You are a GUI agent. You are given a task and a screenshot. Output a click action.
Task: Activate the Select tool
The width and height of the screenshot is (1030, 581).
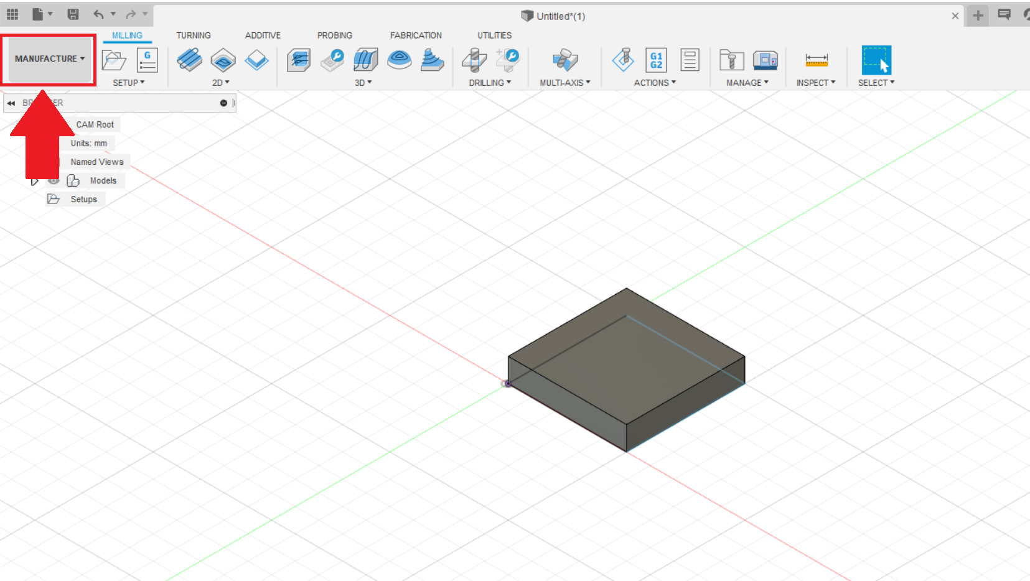[876, 60]
